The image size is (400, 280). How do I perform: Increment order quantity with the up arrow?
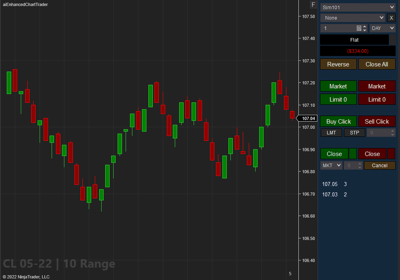click(364, 26)
